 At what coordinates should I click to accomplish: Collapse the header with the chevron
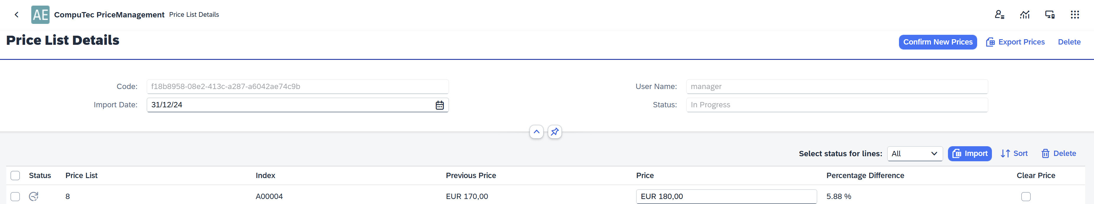pyautogui.click(x=536, y=132)
